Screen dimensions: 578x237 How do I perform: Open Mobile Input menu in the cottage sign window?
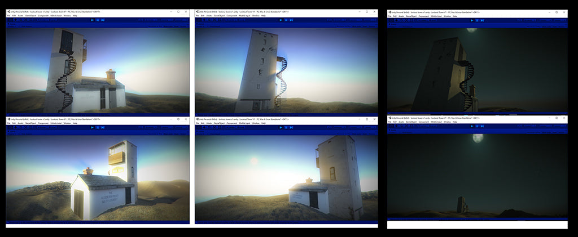coord(56,123)
